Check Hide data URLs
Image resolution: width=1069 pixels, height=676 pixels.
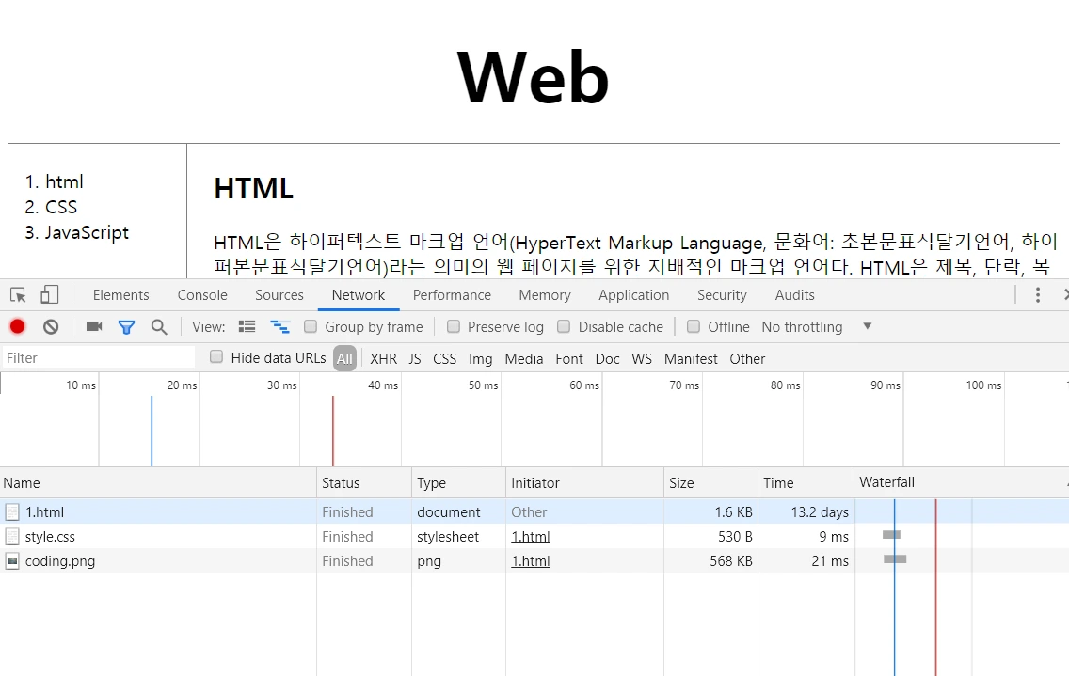[x=216, y=356]
